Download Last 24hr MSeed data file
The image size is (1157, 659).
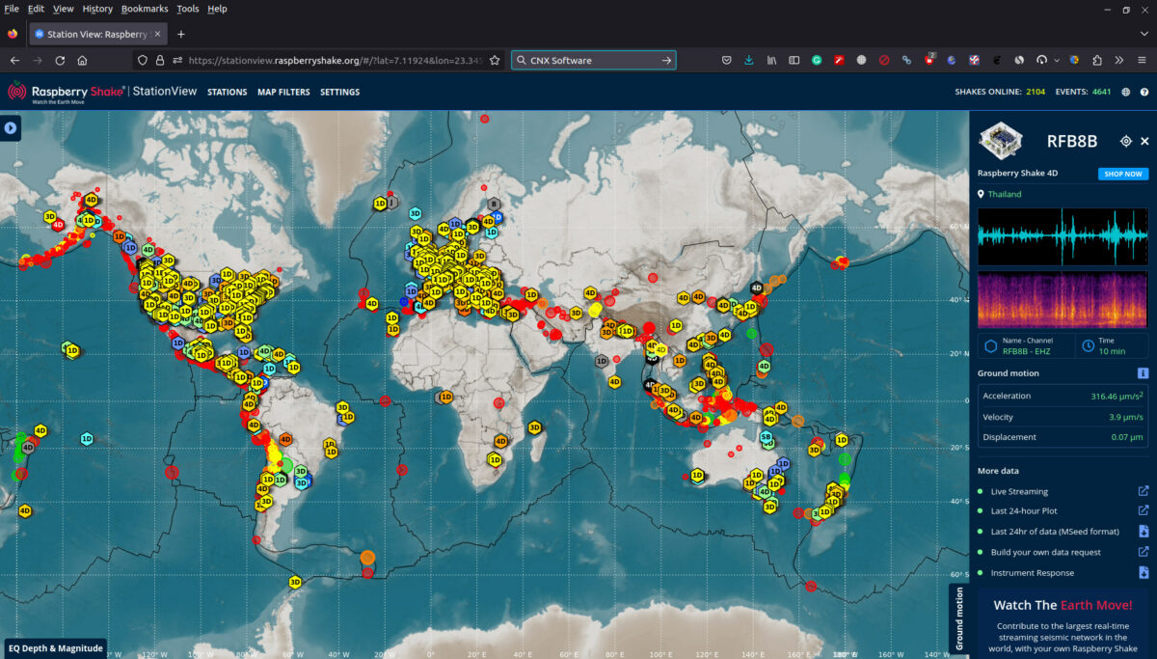coord(1144,532)
